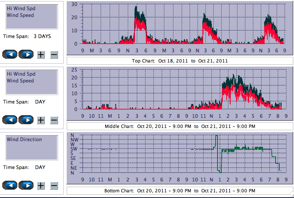The height and width of the screenshot is (198, 294).
Task: Choose Wind Speed in middle chart list
Action: point(20,81)
